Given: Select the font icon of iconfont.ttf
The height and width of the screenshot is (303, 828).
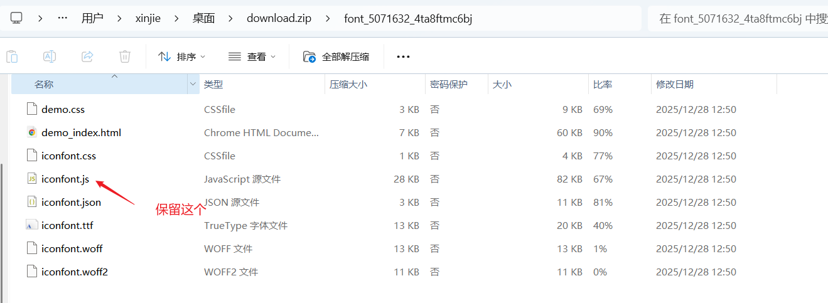Looking at the screenshot, I should (x=32, y=225).
